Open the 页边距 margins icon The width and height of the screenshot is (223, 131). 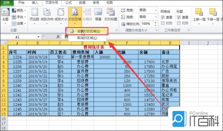(x=35, y=12)
